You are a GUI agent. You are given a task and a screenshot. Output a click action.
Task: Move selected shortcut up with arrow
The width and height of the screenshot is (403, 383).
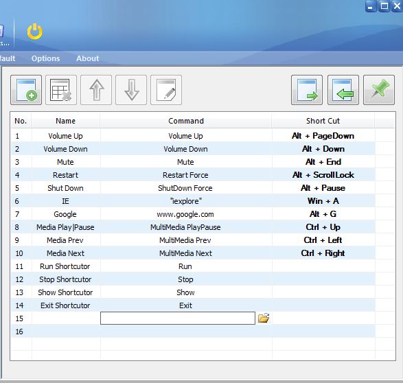click(96, 90)
